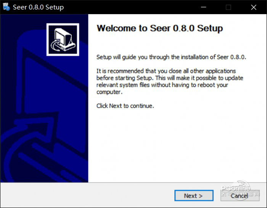Image resolution: width=267 pixels, height=208 pixels.
Task: Click 'Setup will guide you through' sentence
Action: pos(171,57)
